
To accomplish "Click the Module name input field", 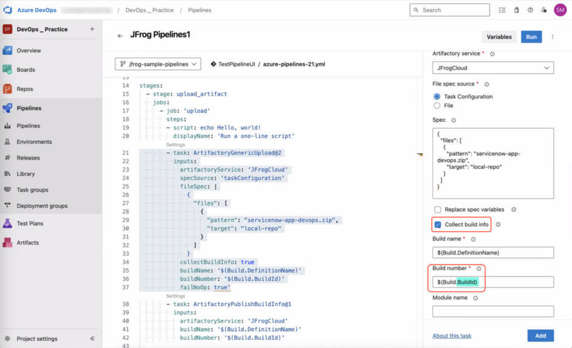I will click(x=493, y=311).
